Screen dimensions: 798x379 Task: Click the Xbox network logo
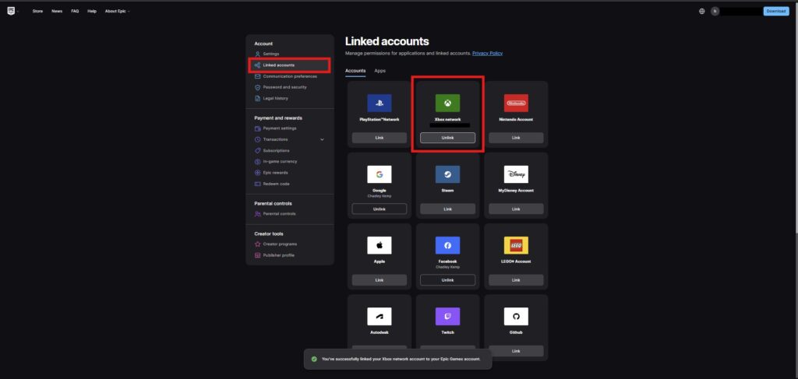[x=447, y=104]
